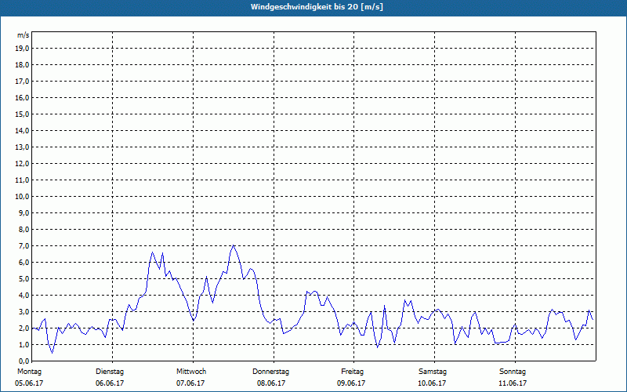
Task: Select the 7,0 y-axis tick label
Action: 23,245
